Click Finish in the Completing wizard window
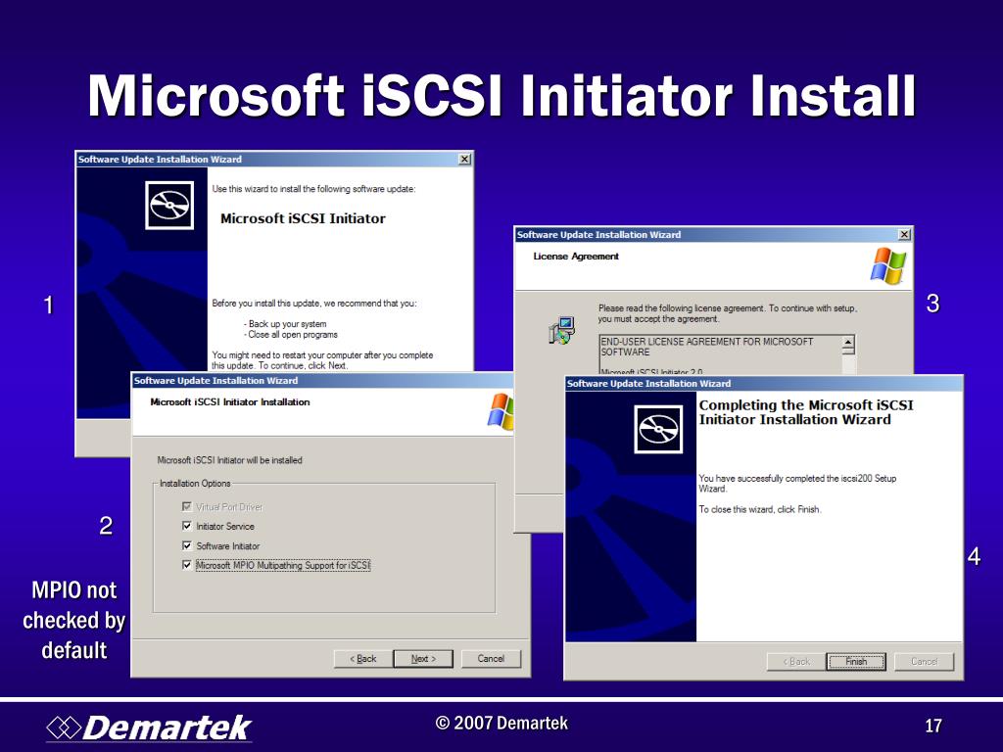 [856, 662]
